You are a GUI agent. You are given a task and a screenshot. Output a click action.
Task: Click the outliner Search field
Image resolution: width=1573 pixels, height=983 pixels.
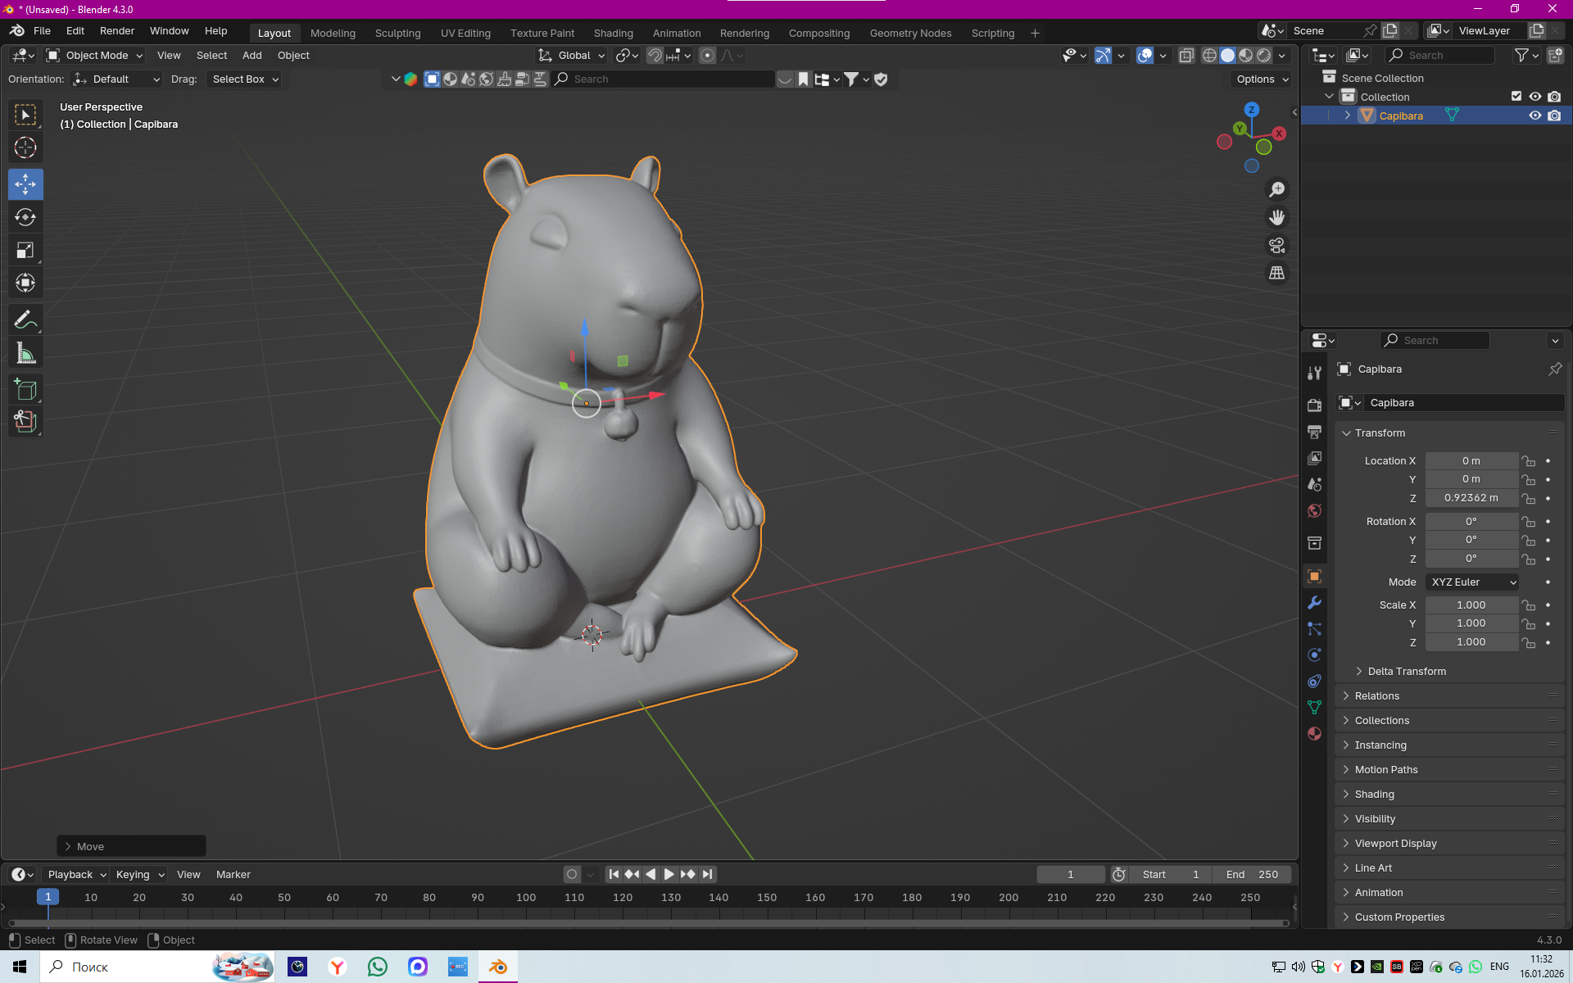point(1440,56)
